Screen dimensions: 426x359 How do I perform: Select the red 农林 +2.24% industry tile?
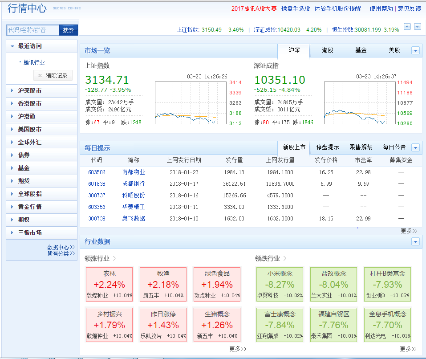pyautogui.click(x=109, y=283)
